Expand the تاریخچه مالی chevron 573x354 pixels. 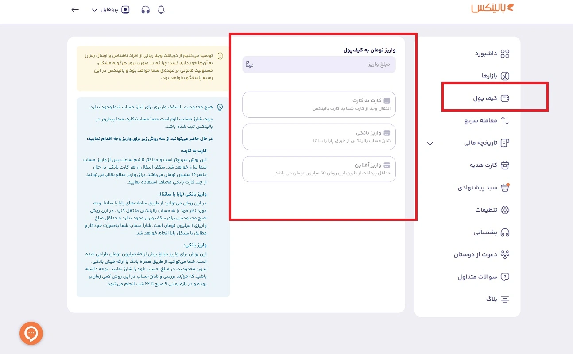[430, 143]
